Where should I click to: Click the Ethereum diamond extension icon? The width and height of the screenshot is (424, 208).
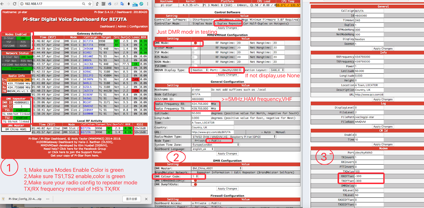(129, 4)
